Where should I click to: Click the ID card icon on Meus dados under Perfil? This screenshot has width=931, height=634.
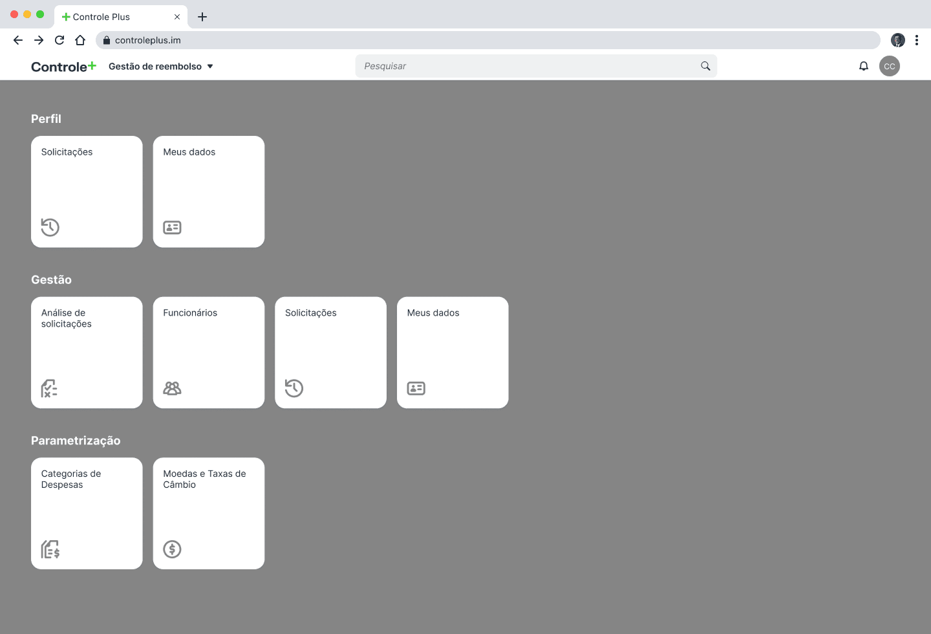(x=172, y=227)
